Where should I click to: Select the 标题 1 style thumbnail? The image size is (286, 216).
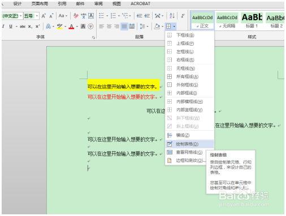click(252, 21)
